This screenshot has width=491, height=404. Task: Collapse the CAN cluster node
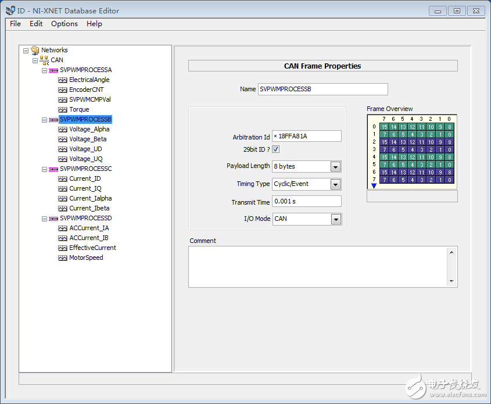(x=35, y=61)
